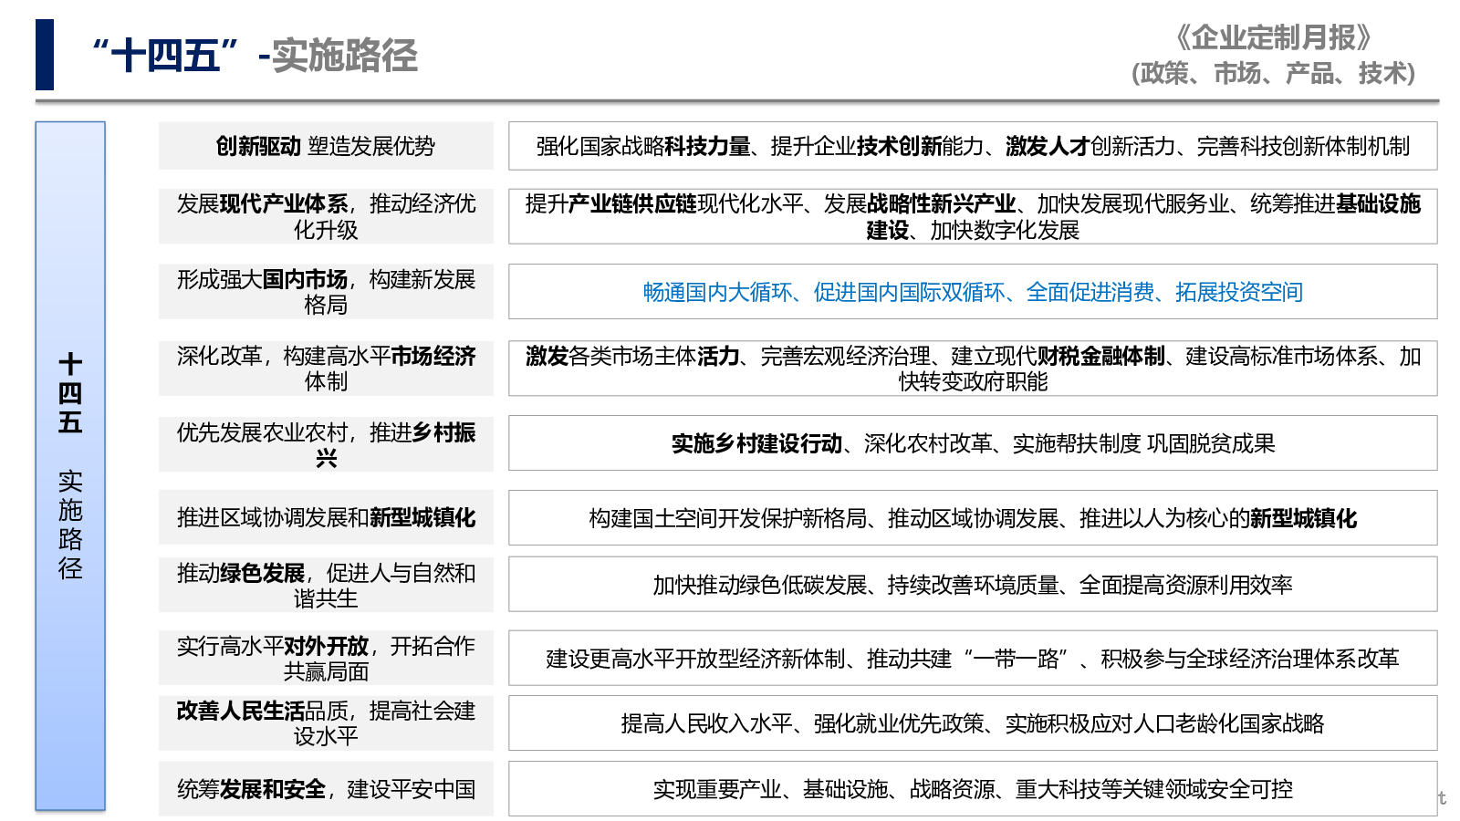Select the 改善人民生活品质 box
Screen dimensions: 1460x821
[x=326, y=723]
